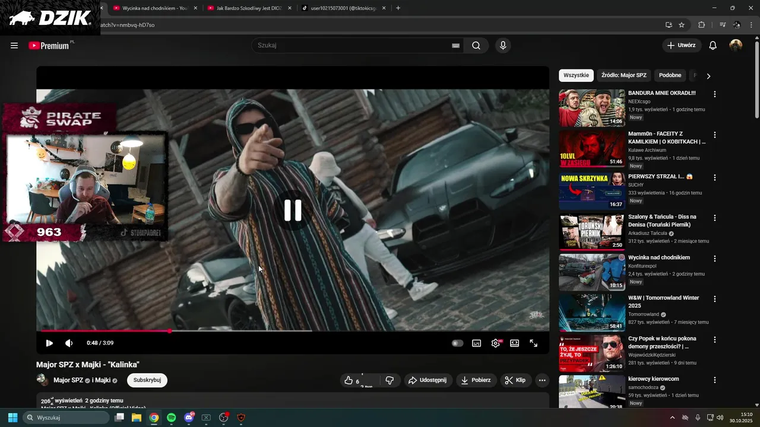Open OBS Studio from the taskbar
This screenshot has width=760, height=427.
224,418
